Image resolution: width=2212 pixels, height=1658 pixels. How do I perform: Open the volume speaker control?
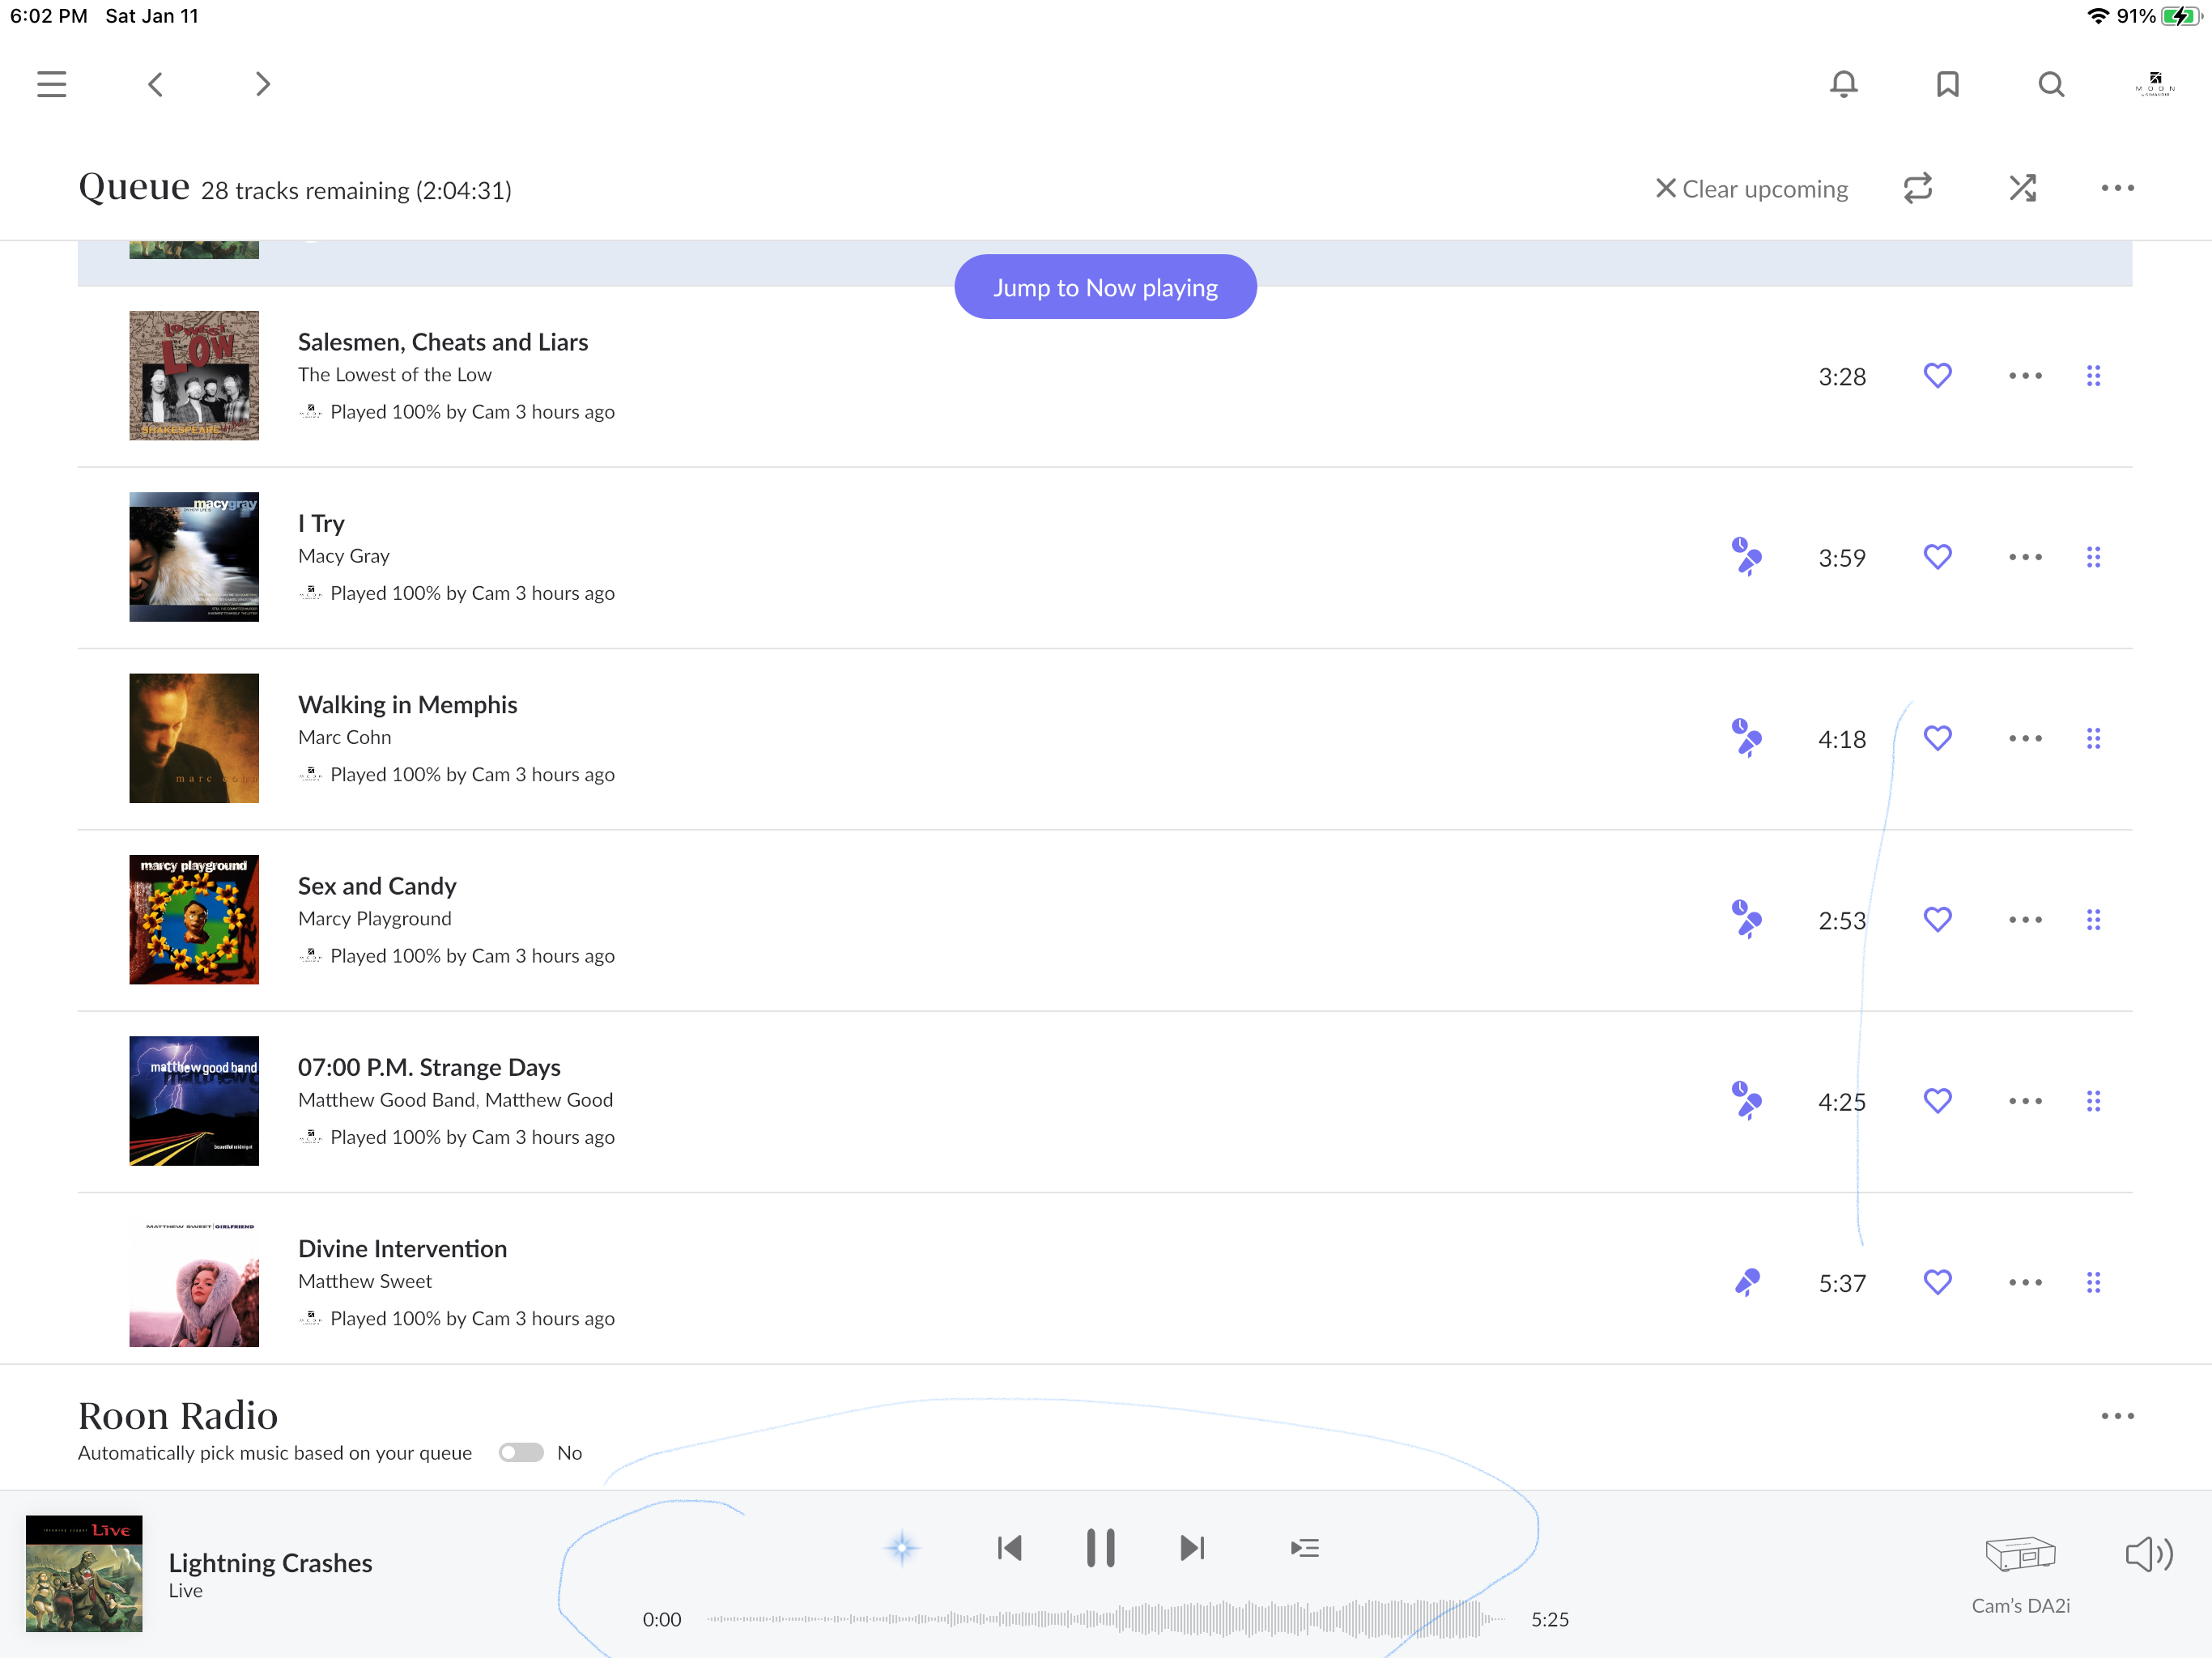pos(2149,1554)
